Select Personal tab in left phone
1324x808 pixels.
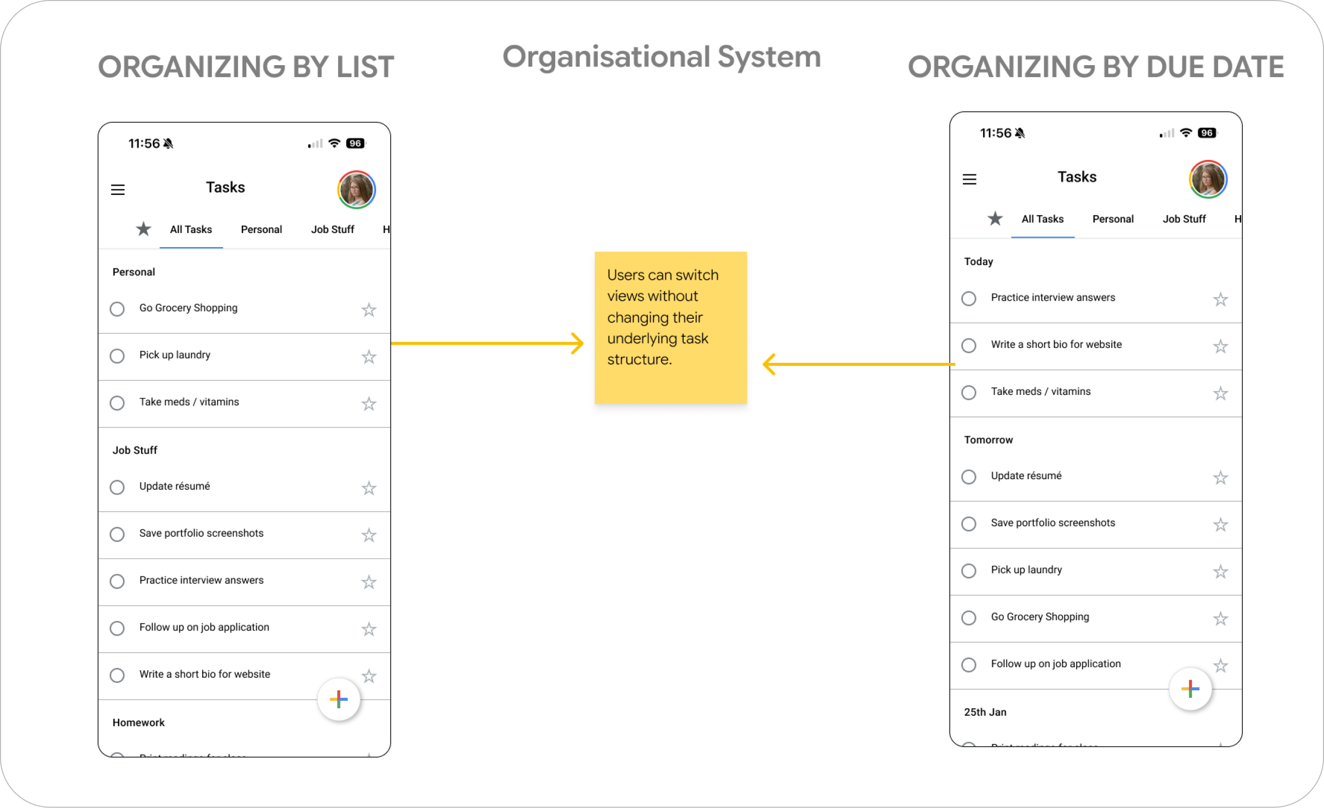pyautogui.click(x=261, y=230)
